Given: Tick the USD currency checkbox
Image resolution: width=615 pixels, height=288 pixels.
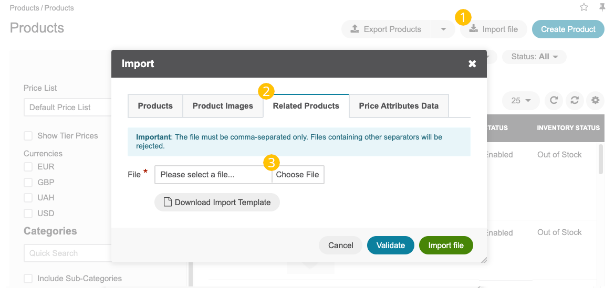Looking at the screenshot, I should [x=28, y=214].
